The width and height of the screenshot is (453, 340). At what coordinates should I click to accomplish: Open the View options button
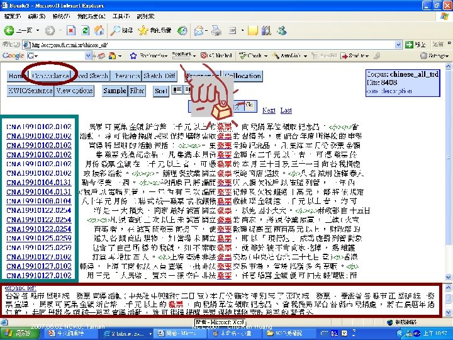coord(74,91)
